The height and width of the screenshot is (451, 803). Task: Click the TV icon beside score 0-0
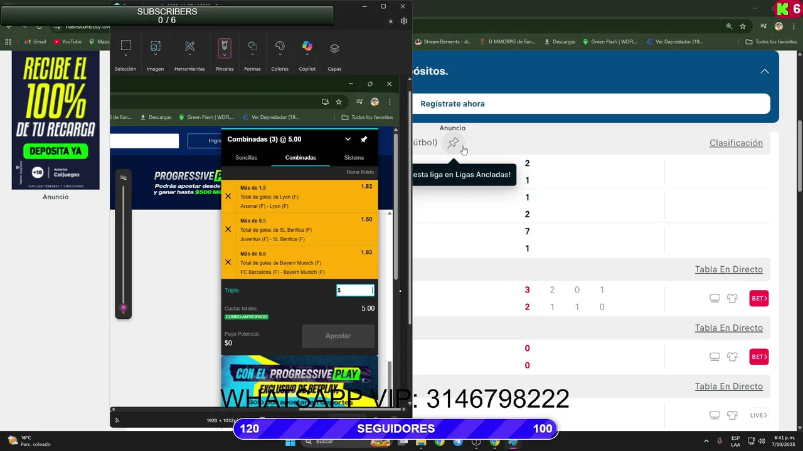click(715, 357)
